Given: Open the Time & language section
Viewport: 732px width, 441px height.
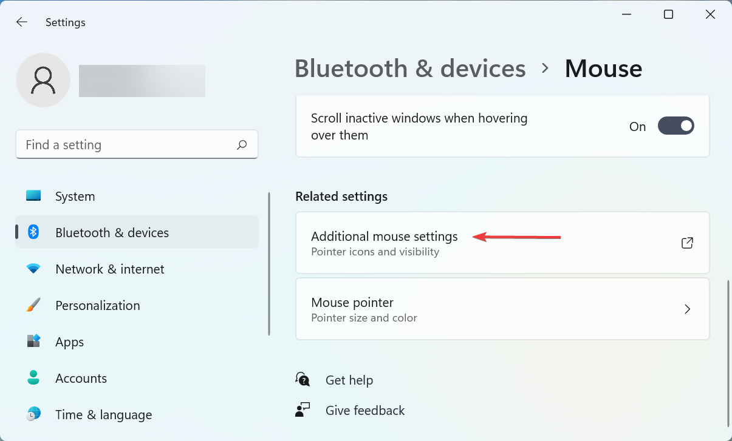Looking at the screenshot, I should (x=103, y=414).
